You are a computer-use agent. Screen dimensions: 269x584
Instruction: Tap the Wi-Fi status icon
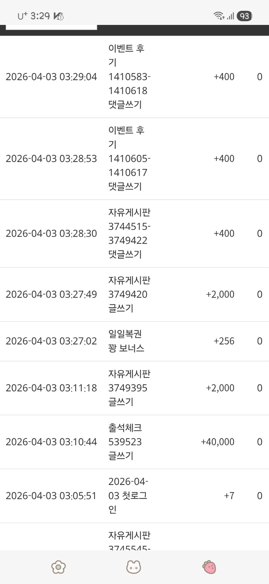pos(219,16)
